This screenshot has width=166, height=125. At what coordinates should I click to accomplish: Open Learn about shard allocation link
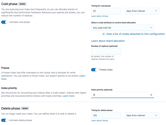click(x=108, y=41)
